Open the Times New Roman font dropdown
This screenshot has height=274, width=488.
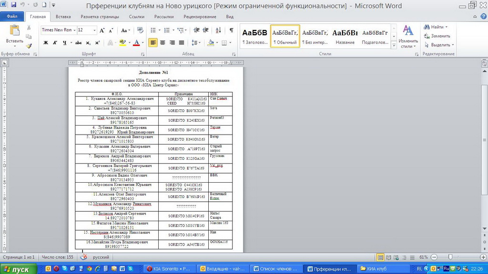coord(73,30)
